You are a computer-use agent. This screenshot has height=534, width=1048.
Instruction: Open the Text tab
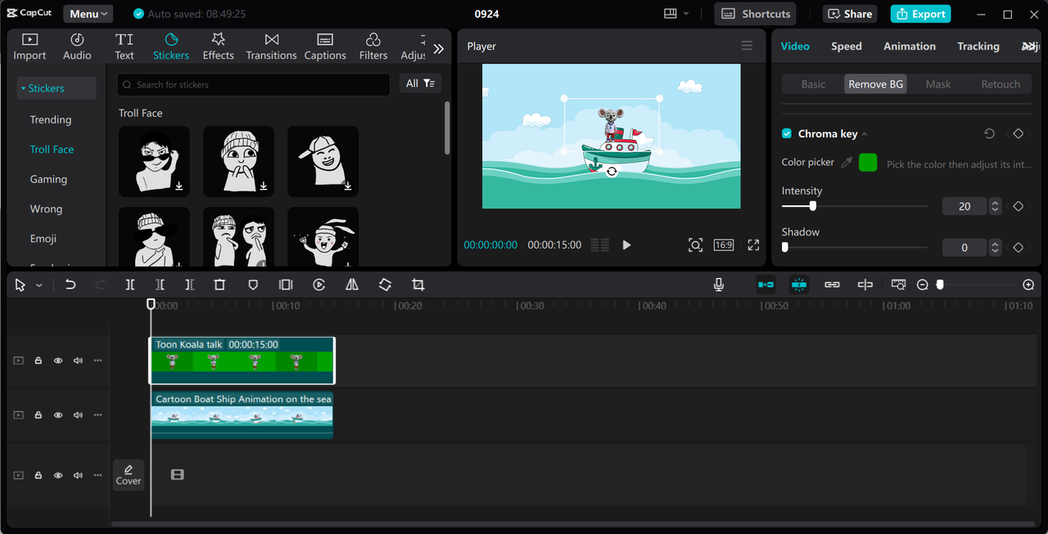124,47
